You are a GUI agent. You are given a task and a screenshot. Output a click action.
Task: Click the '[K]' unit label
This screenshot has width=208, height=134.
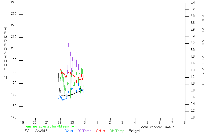coord(5,77)
